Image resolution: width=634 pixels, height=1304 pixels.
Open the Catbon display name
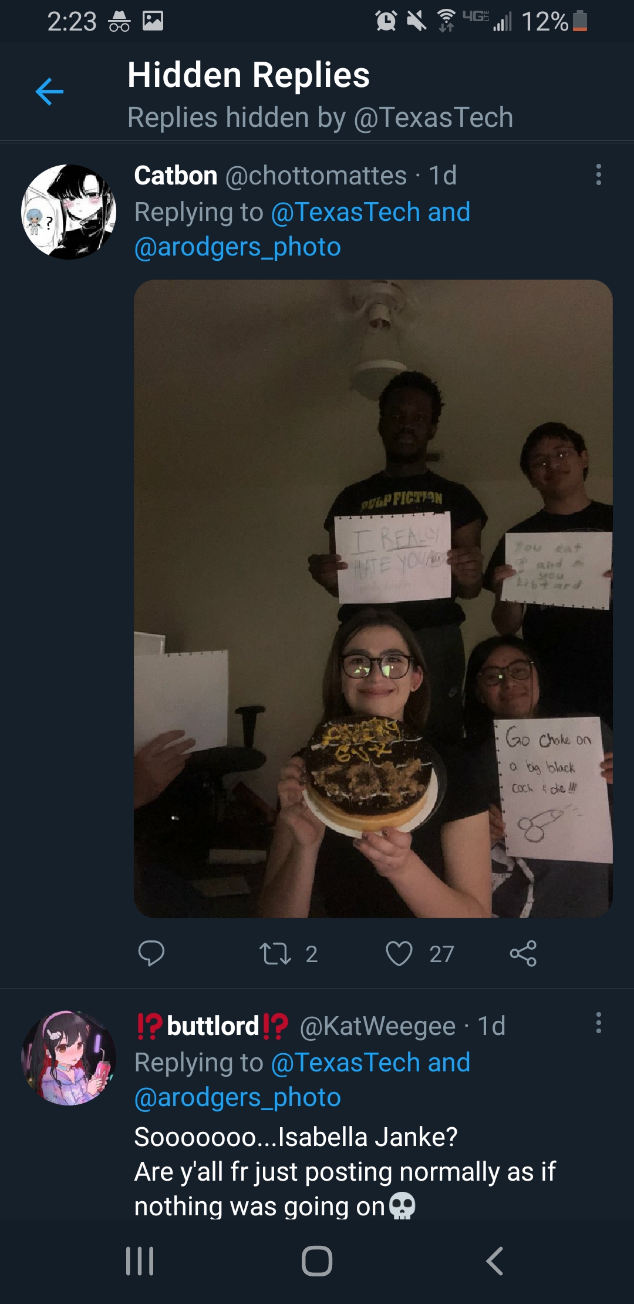tap(176, 176)
